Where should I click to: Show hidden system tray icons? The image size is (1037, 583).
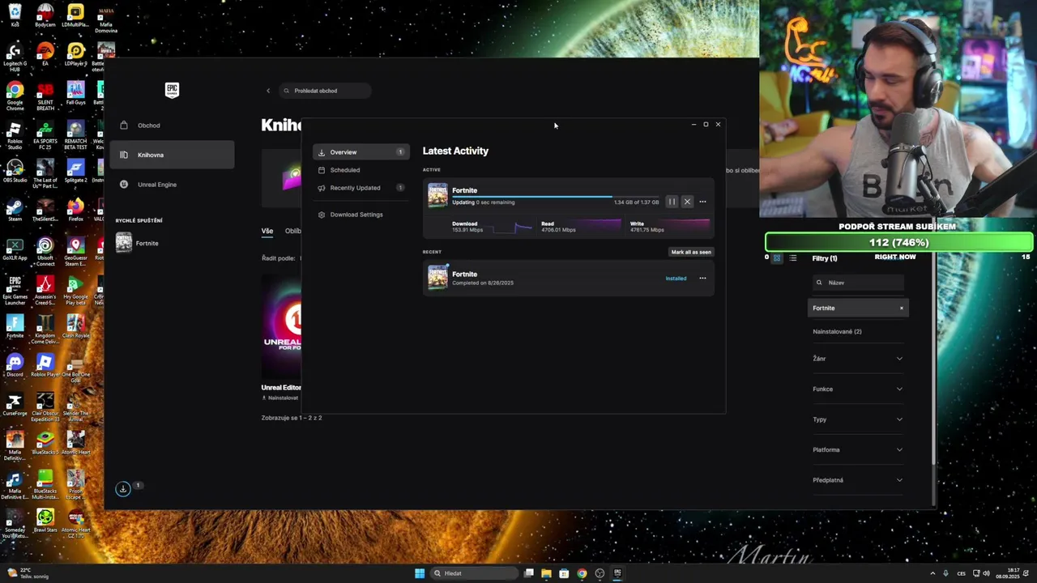932,573
